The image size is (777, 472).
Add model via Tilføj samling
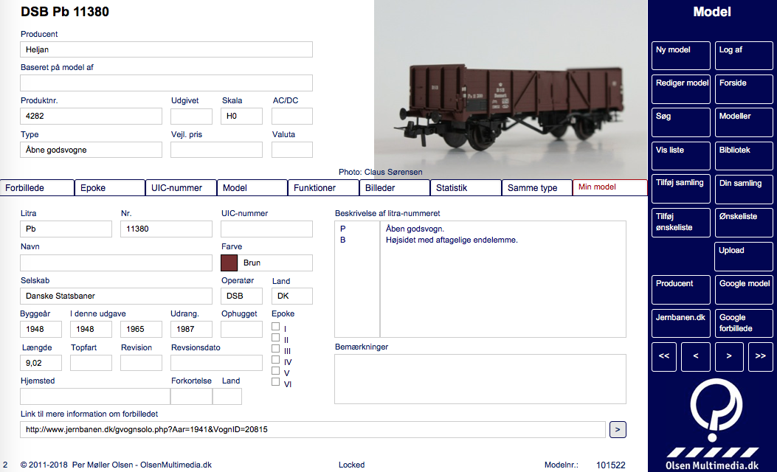point(681,190)
